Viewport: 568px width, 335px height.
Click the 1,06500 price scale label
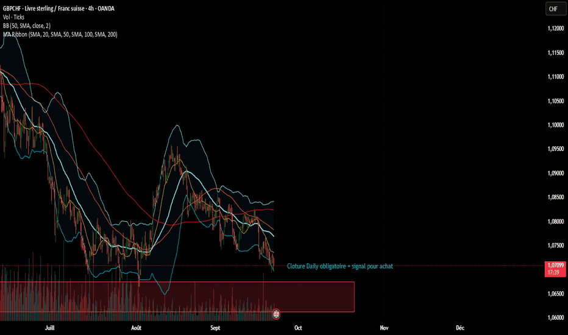click(x=556, y=294)
